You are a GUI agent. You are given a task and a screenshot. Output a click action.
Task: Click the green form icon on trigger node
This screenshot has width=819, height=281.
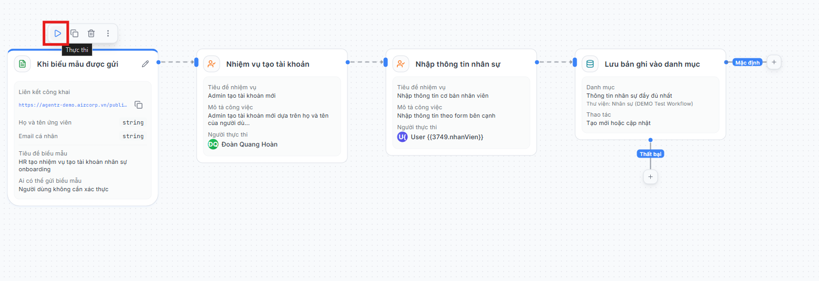point(23,64)
